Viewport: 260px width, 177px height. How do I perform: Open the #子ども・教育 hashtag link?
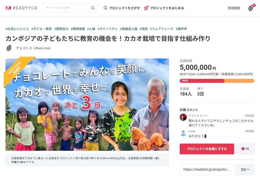[42, 29]
